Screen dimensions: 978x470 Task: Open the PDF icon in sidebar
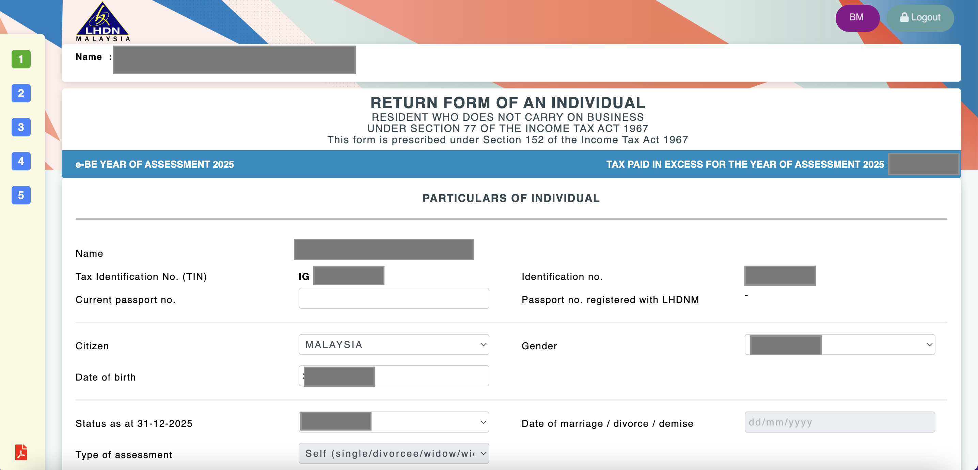click(21, 452)
